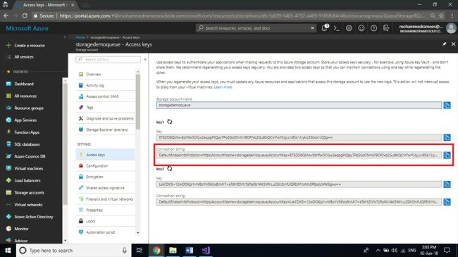
Task: Click Microsoft Azure logo text
Action: [x=27, y=28]
